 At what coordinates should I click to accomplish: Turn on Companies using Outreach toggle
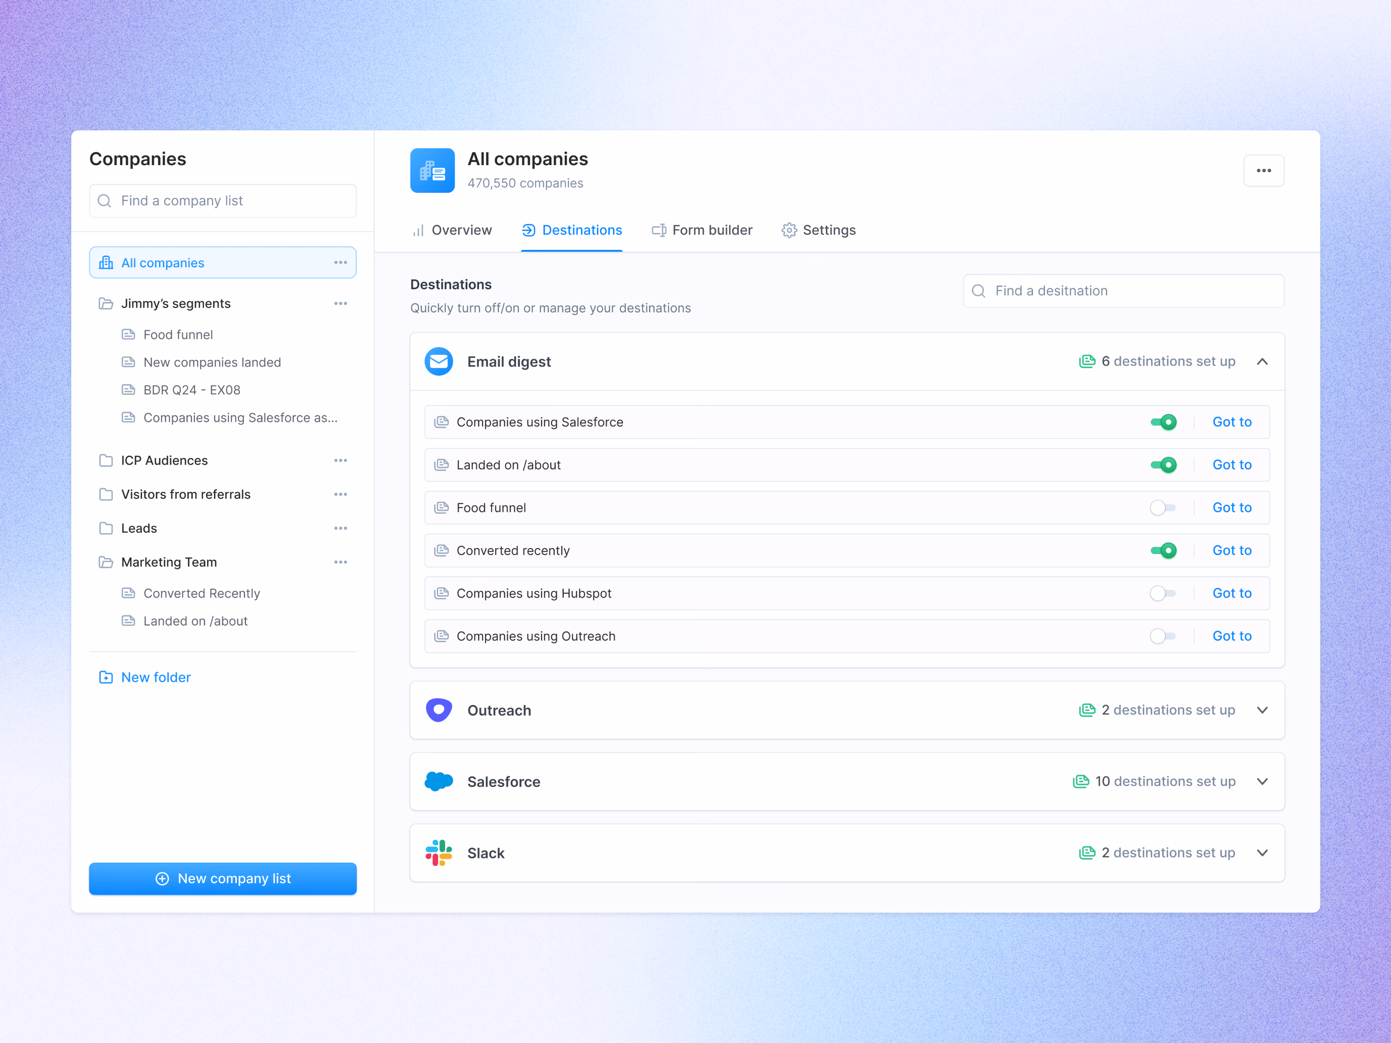click(x=1163, y=636)
